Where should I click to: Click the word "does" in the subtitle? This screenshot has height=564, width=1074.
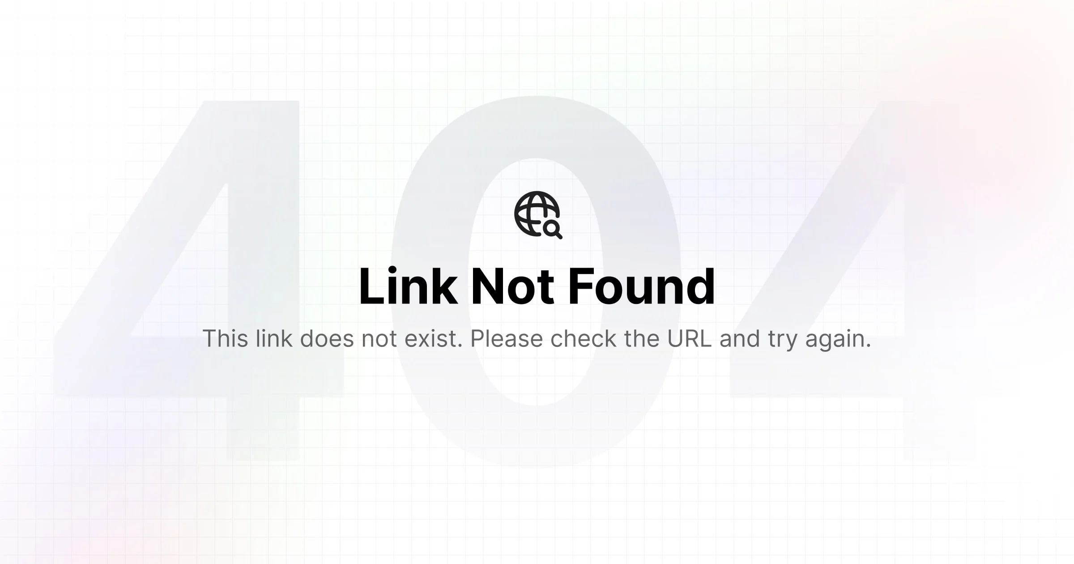327,339
